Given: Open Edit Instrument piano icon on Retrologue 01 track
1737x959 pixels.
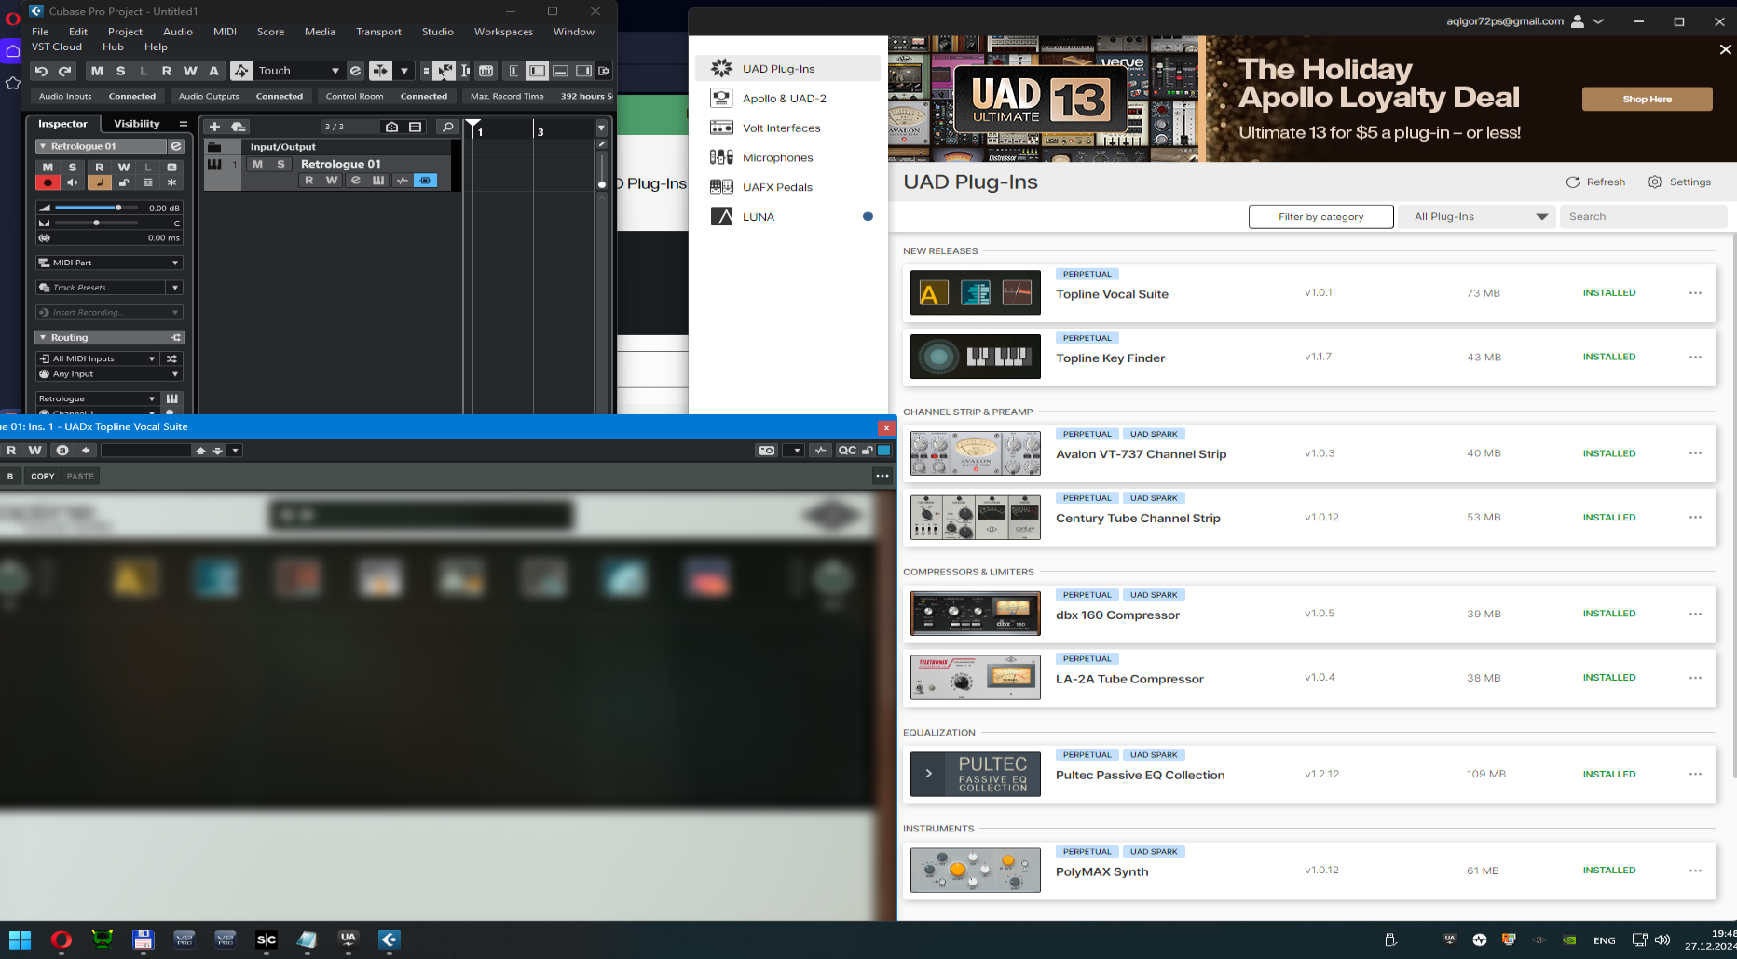Looking at the screenshot, I should pos(378,181).
